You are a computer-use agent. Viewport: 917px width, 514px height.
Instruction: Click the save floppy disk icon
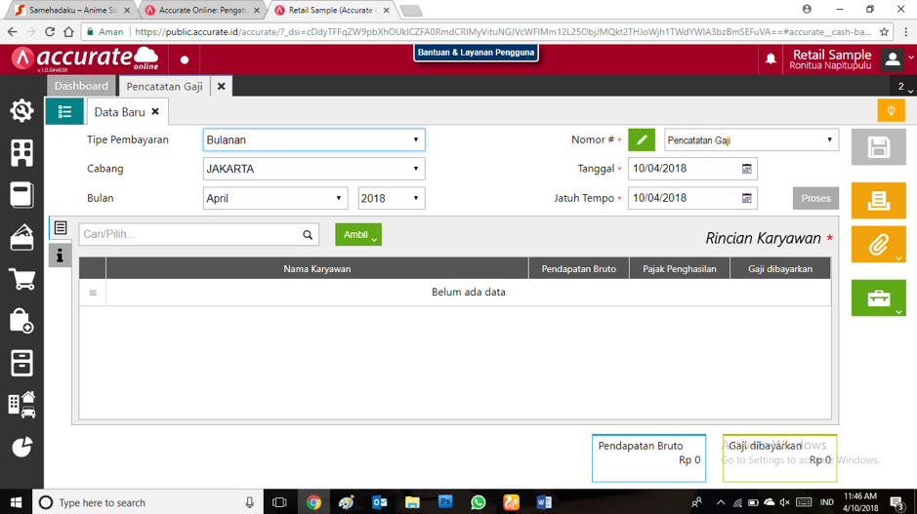coord(878,146)
